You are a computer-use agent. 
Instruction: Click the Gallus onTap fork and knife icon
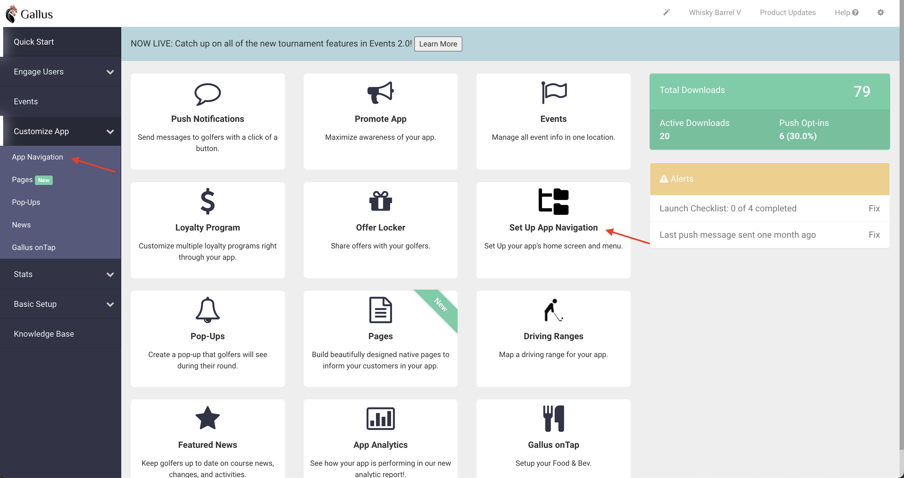coord(553,418)
